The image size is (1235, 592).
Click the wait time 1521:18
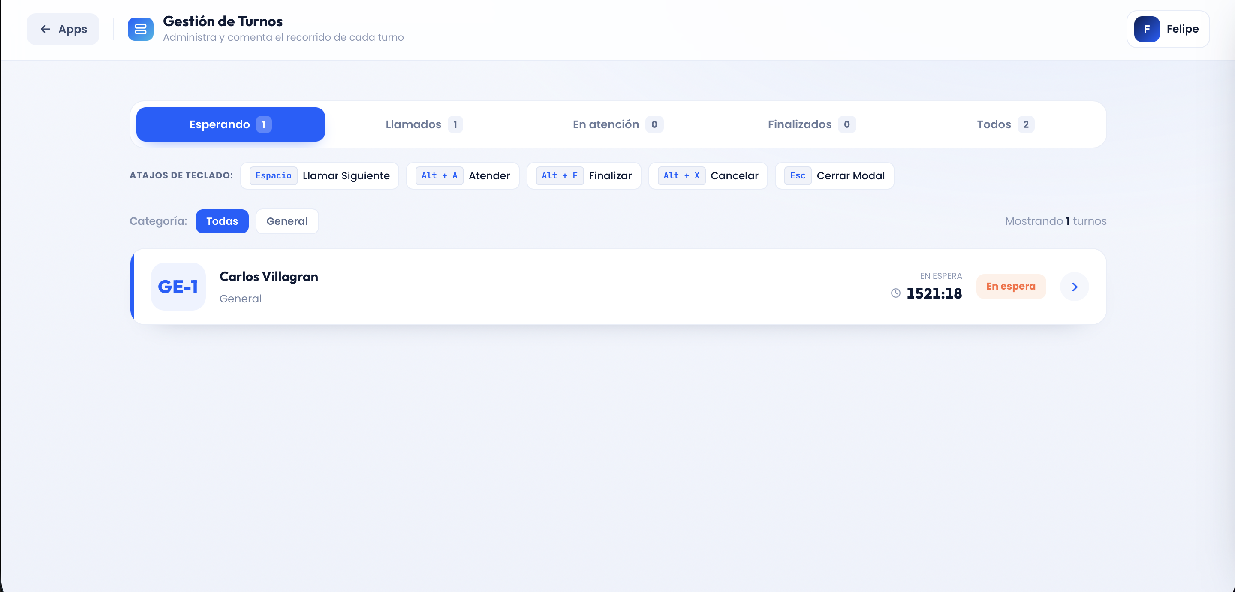coord(934,293)
